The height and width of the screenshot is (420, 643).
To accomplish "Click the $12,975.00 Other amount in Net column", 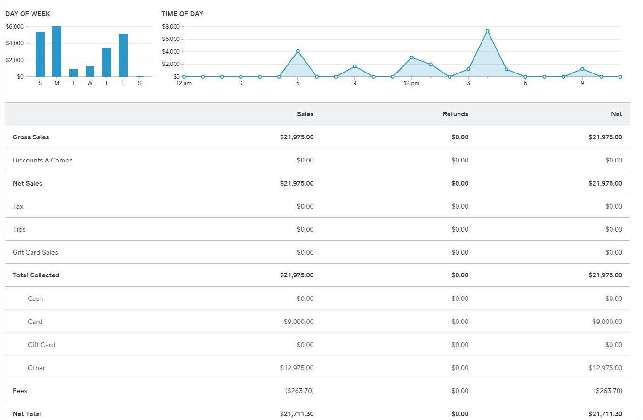I will coord(605,368).
